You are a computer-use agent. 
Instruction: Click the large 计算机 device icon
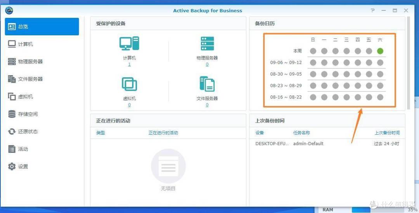[129, 43]
